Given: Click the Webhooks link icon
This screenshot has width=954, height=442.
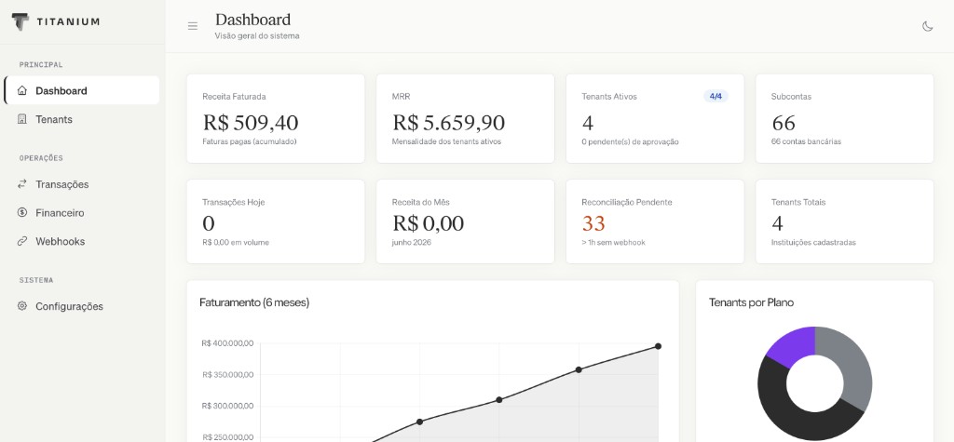Looking at the screenshot, I should pos(22,241).
